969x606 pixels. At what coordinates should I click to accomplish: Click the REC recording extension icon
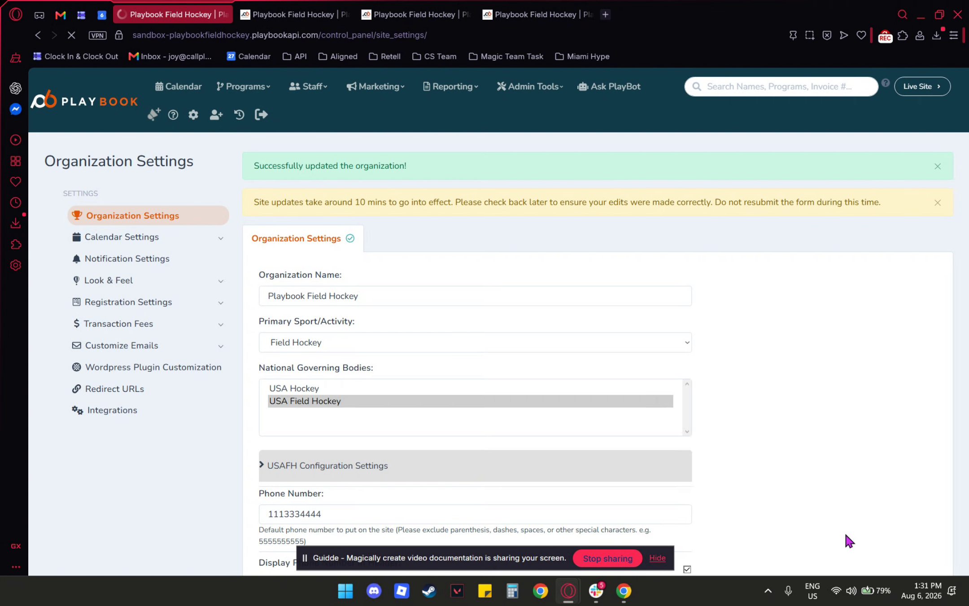885,36
